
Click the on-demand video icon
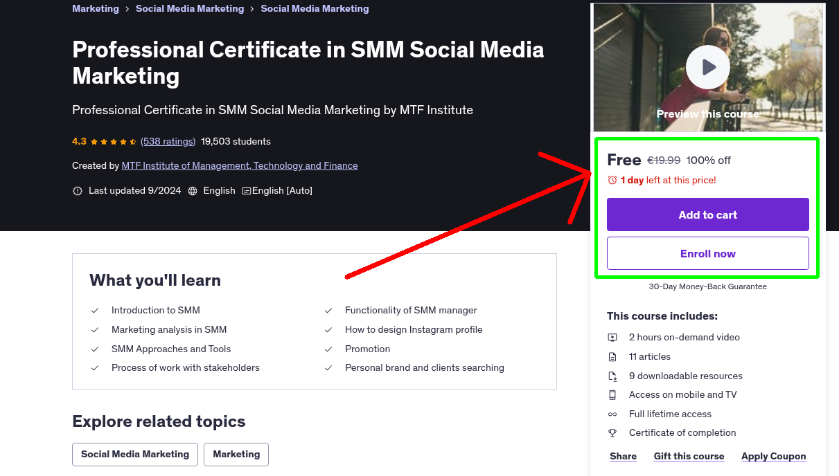(x=612, y=338)
